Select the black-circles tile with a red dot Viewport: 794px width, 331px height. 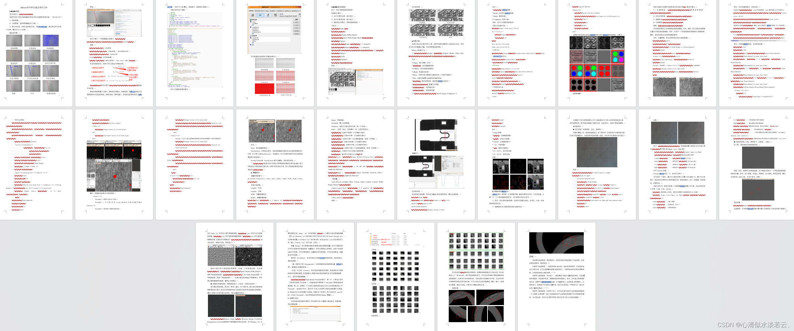click(x=590, y=85)
